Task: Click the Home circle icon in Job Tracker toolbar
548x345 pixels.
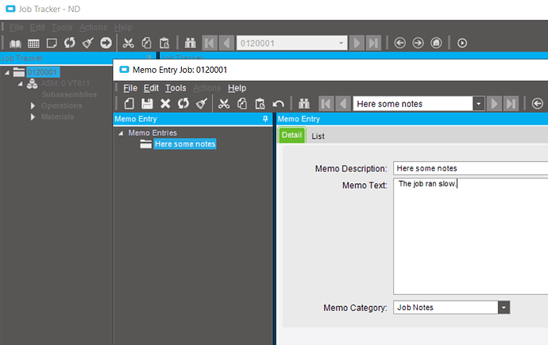Action: [436, 43]
